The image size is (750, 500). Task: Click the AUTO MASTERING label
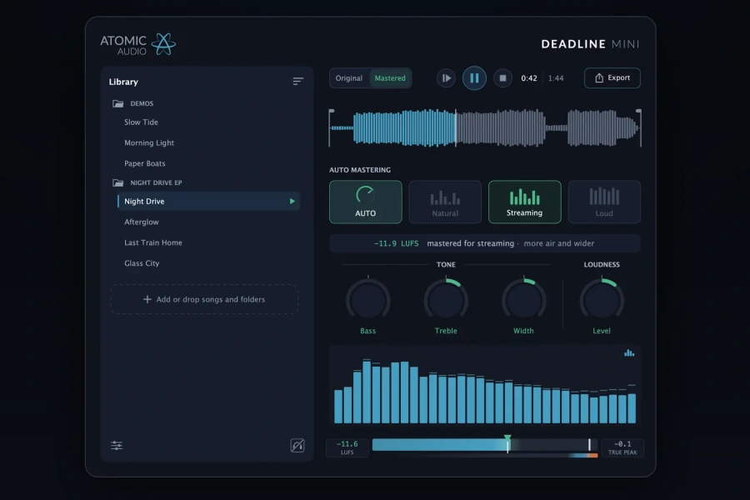[360, 170]
